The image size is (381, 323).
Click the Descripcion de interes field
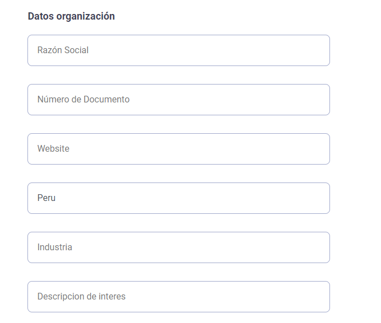[x=178, y=297]
